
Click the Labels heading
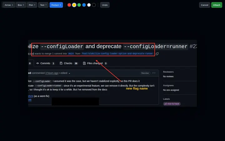166,99
